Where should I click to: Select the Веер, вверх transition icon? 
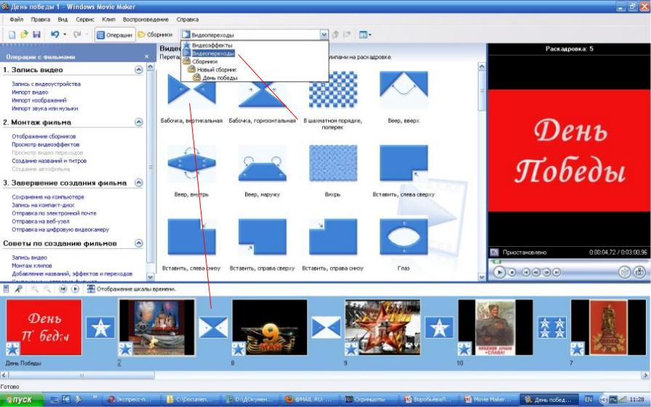404,90
